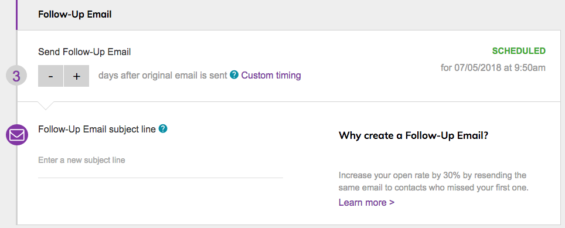Click the 'Why create a Follow-Up Email?' heading
Image resolution: width=565 pixels, height=228 pixels.
tap(414, 136)
